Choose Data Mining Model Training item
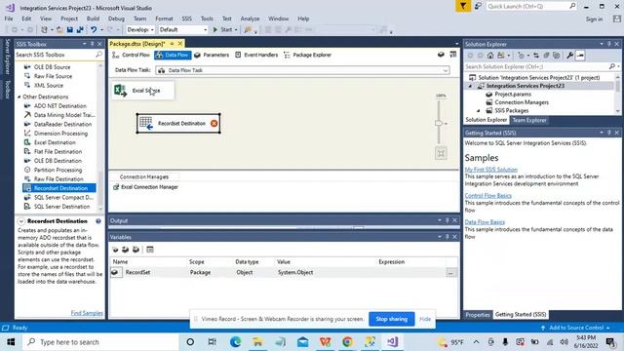Viewport: 624px width, 351px height. [x=64, y=115]
